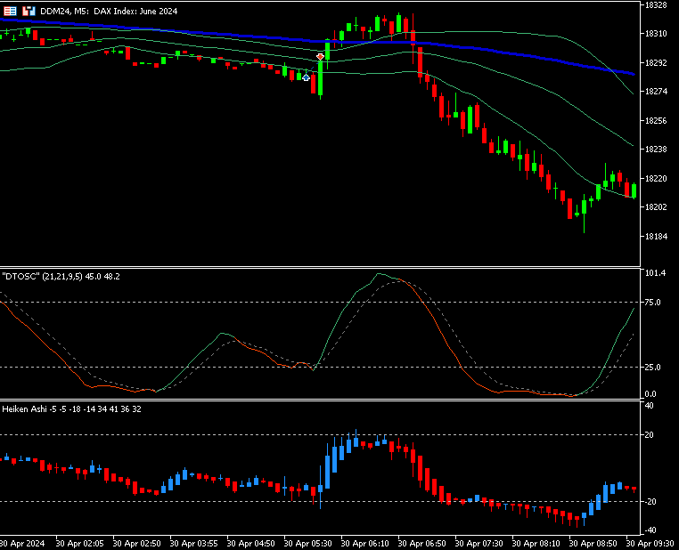Viewport: 679px width, 550px height.
Task: Click the 18238 price scale label
Action: coord(656,150)
